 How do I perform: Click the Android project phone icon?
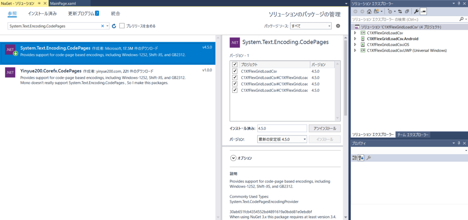(x=363, y=39)
